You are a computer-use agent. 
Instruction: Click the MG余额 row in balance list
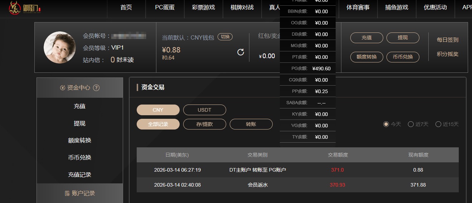[x=308, y=46]
